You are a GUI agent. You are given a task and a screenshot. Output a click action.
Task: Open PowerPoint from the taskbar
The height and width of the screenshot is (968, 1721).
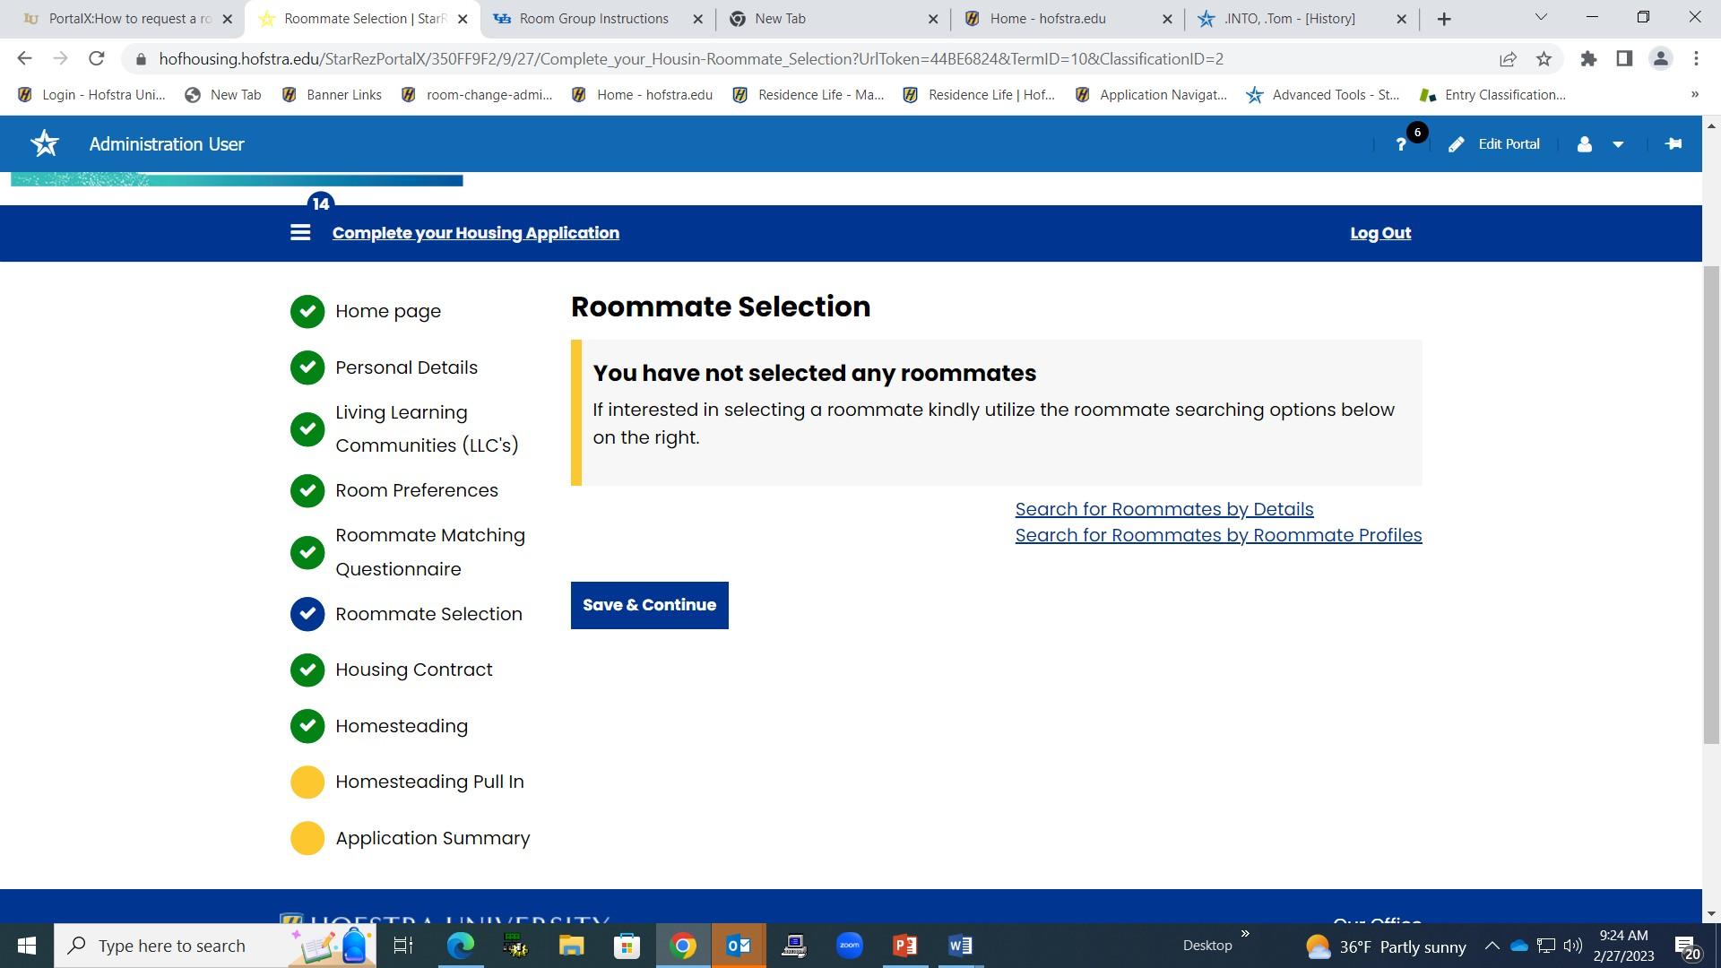pos(904,946)
